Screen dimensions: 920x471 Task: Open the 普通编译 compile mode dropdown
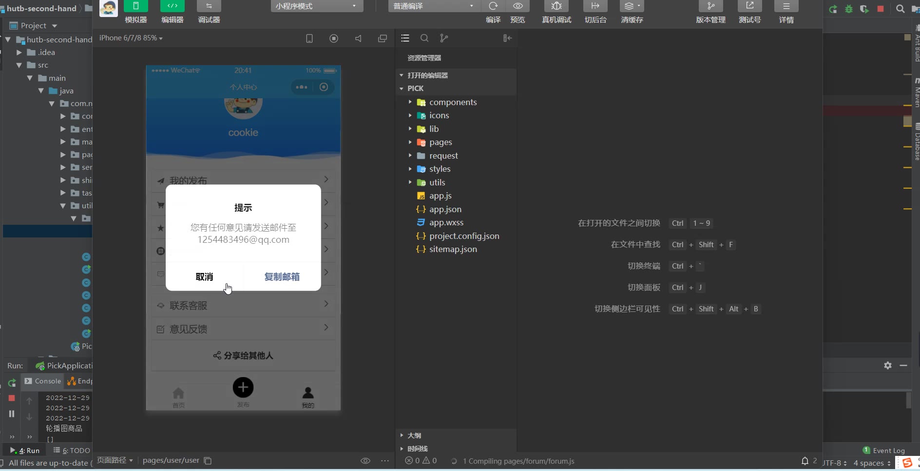click(435, 6)
